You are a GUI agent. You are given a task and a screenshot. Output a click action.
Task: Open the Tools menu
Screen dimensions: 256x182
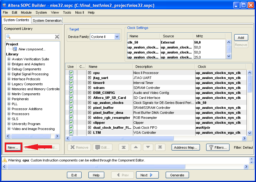point(67,12)
